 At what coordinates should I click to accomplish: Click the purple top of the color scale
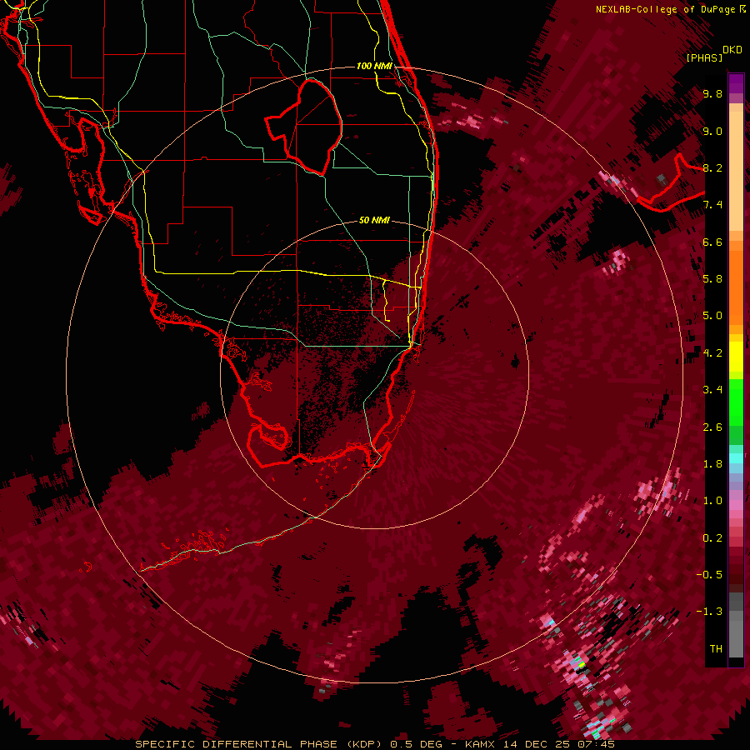(x=736, y=83)
